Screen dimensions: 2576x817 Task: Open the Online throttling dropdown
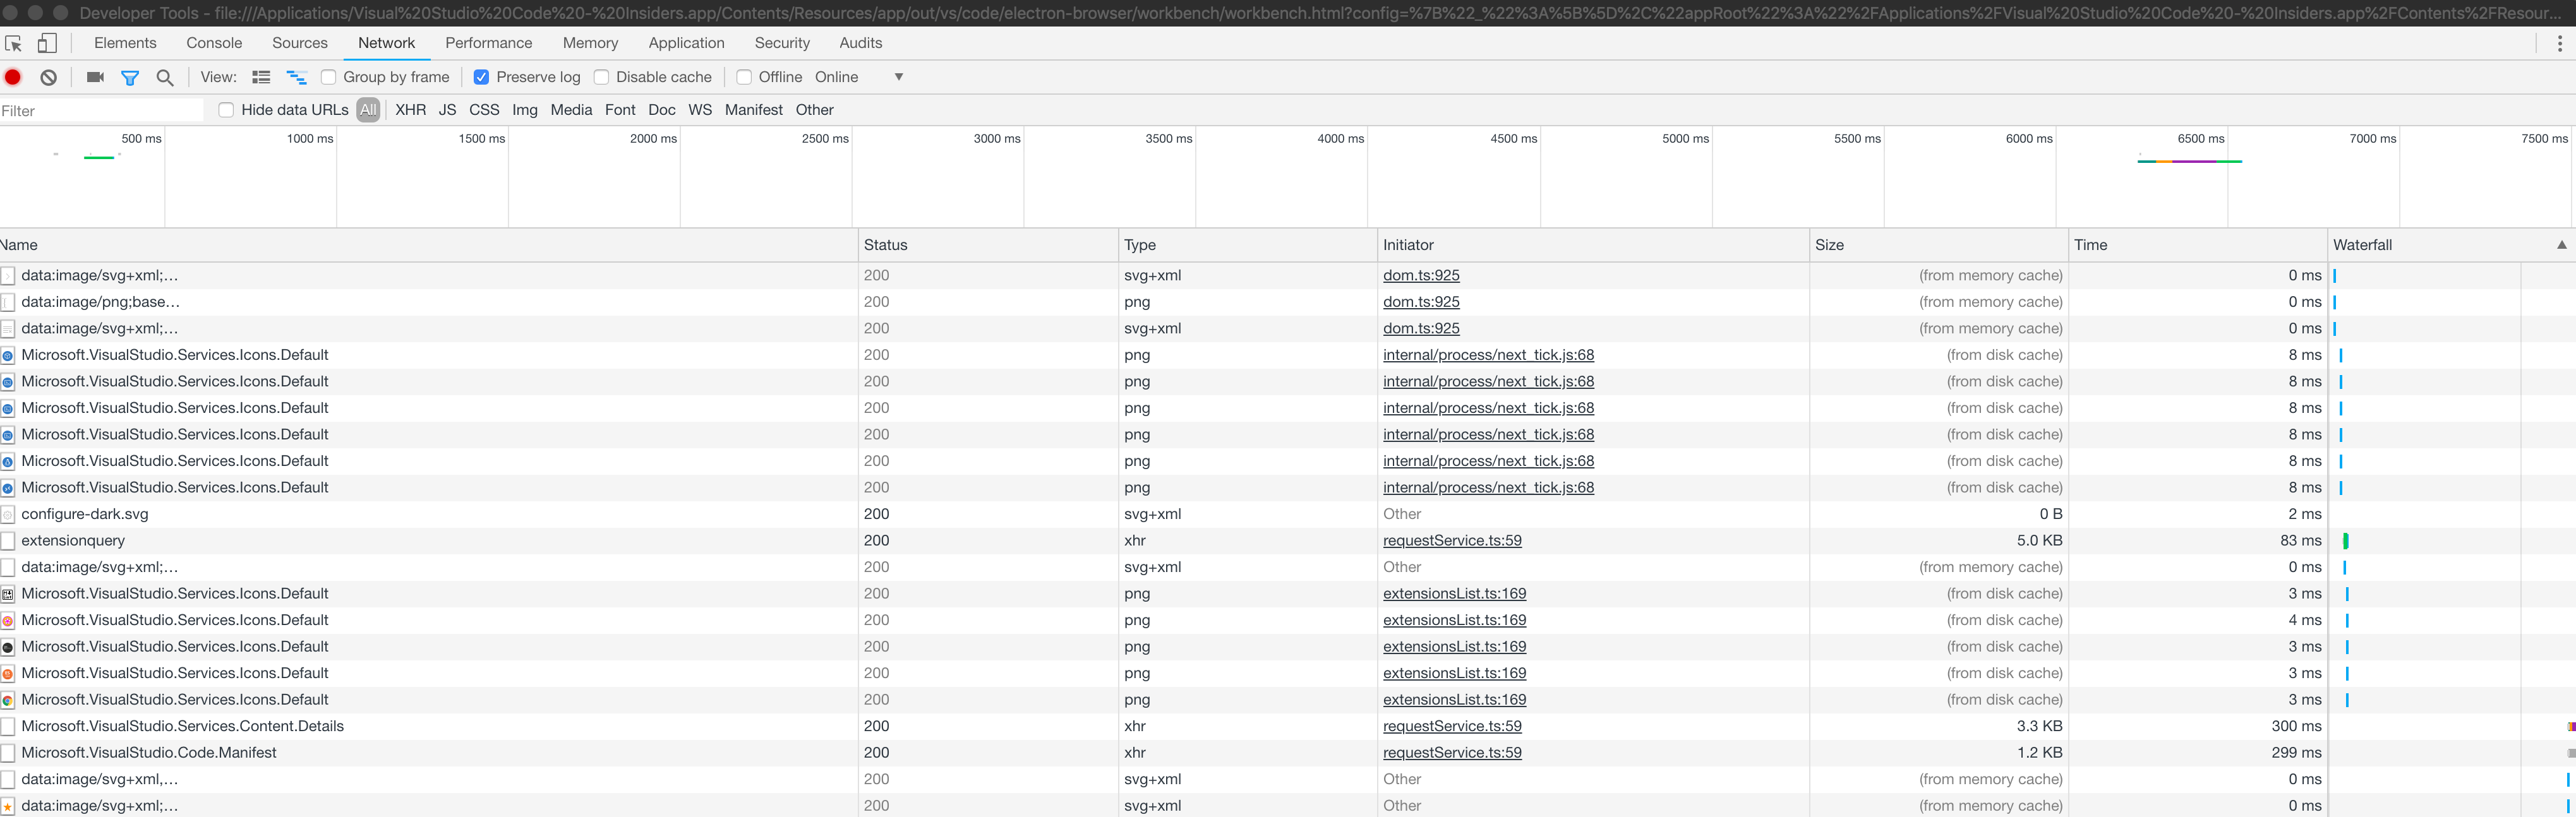(859, 77)
